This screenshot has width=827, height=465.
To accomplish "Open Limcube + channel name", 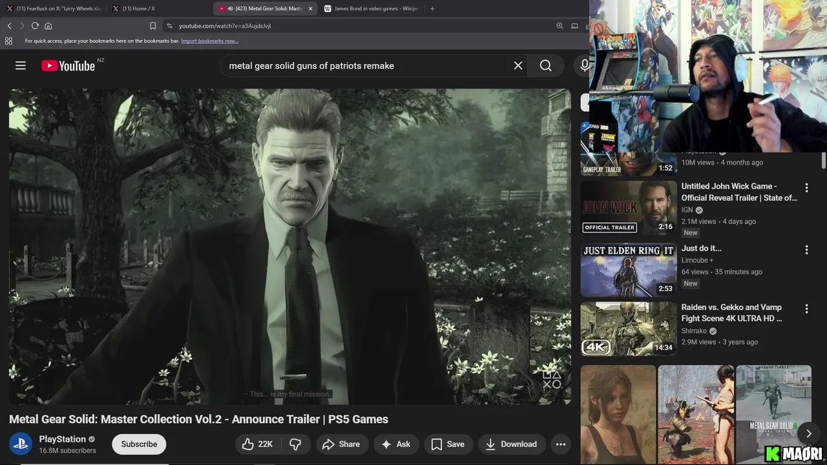I will point(697,260).
